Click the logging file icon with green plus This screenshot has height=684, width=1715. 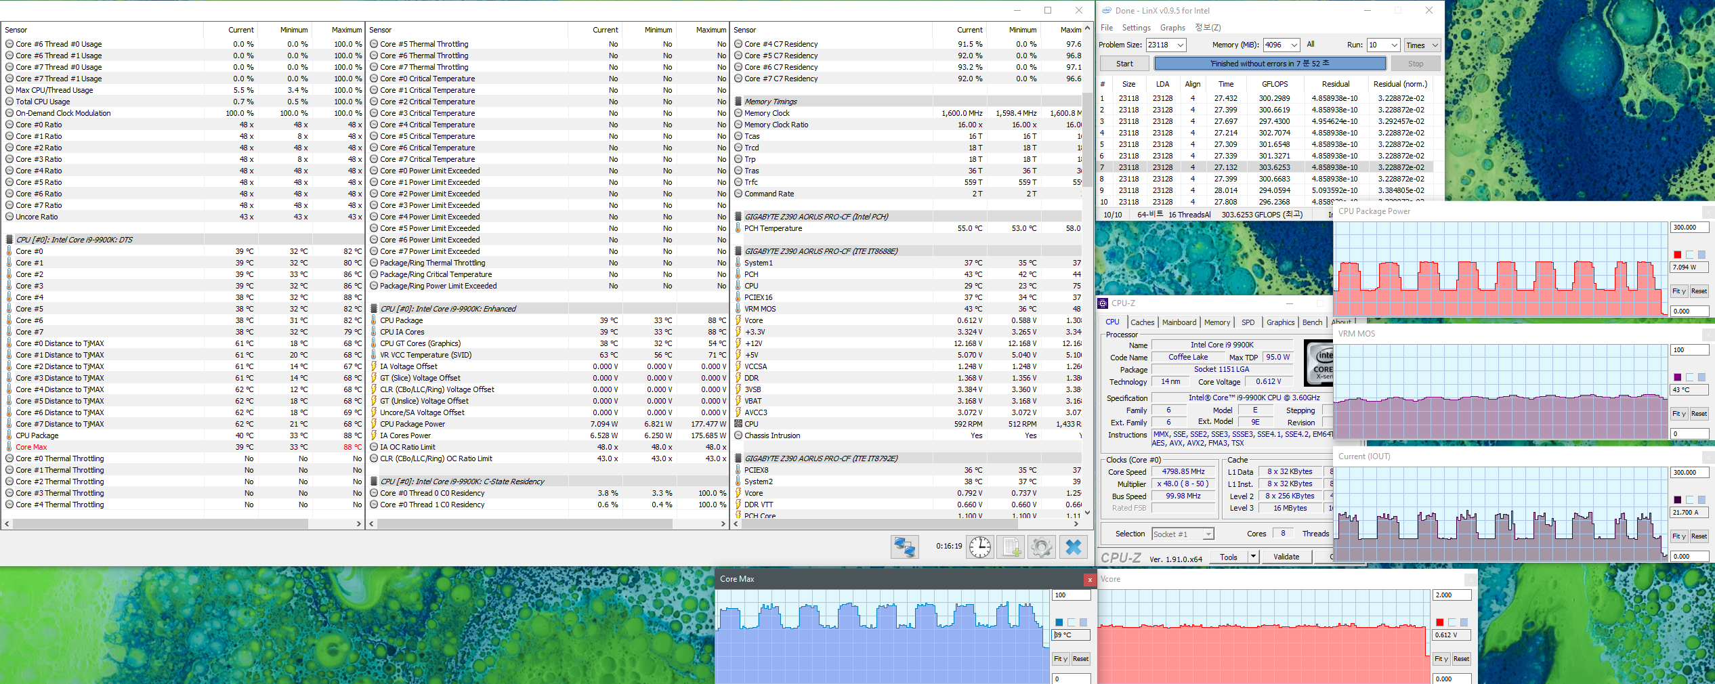coord(1011,547)
